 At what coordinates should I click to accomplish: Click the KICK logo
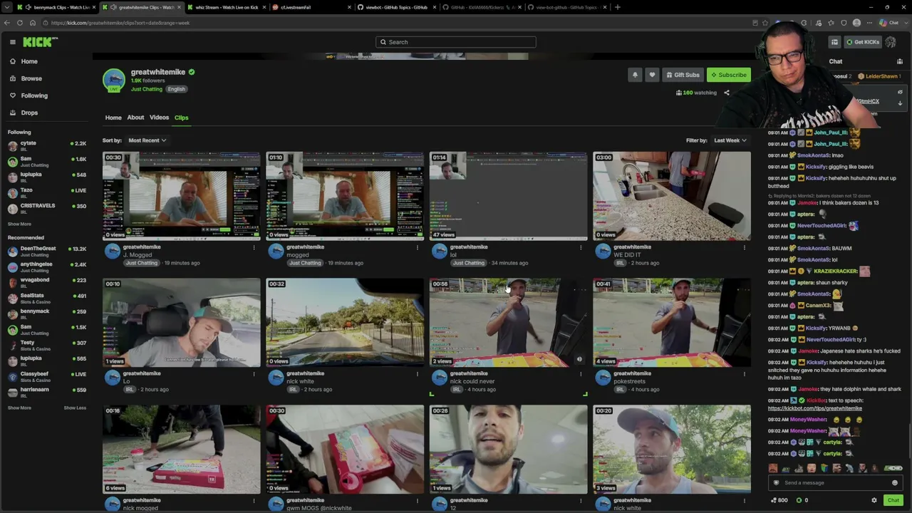(37, 42)
